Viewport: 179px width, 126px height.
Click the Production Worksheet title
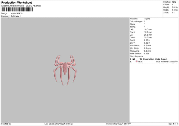(16, 2)
